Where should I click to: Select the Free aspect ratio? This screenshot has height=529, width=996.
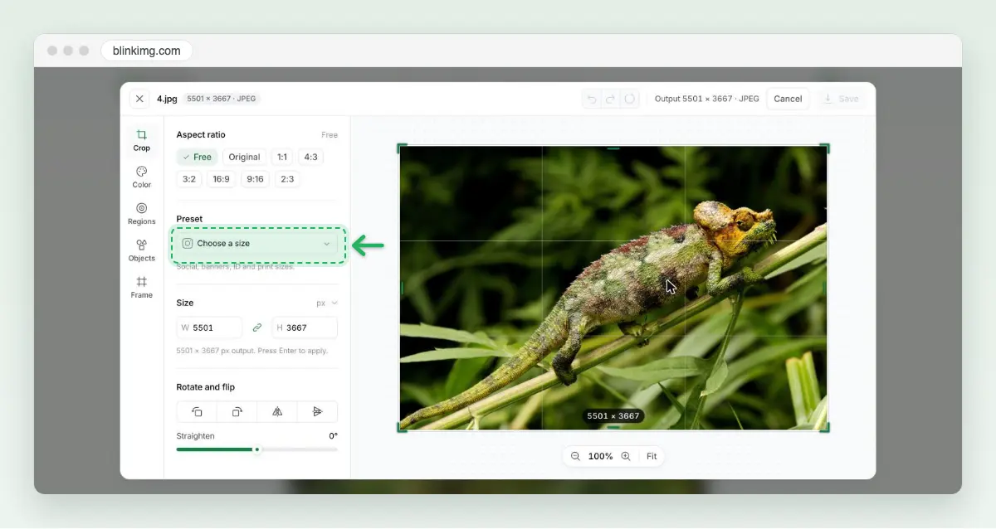tap(198, 157)
